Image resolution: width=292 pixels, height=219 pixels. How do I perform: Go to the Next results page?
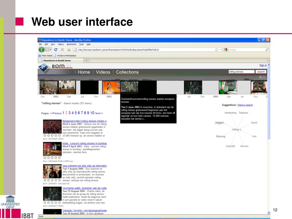pyautogui.click(x=99, y=113)
